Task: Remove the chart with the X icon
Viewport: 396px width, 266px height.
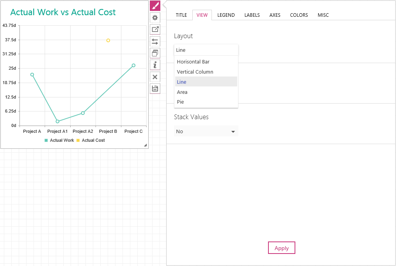Action: 155,77
